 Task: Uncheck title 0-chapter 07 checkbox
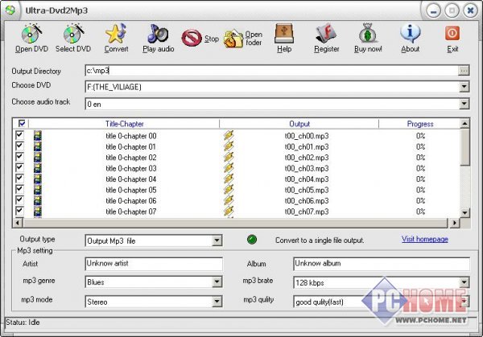point(19,210)
